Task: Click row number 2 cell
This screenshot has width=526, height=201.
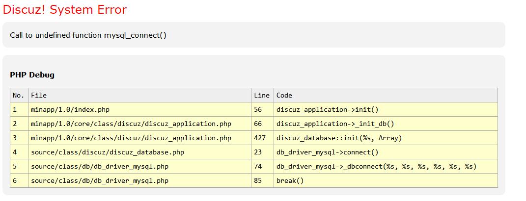Action: [x=19, y=124]
